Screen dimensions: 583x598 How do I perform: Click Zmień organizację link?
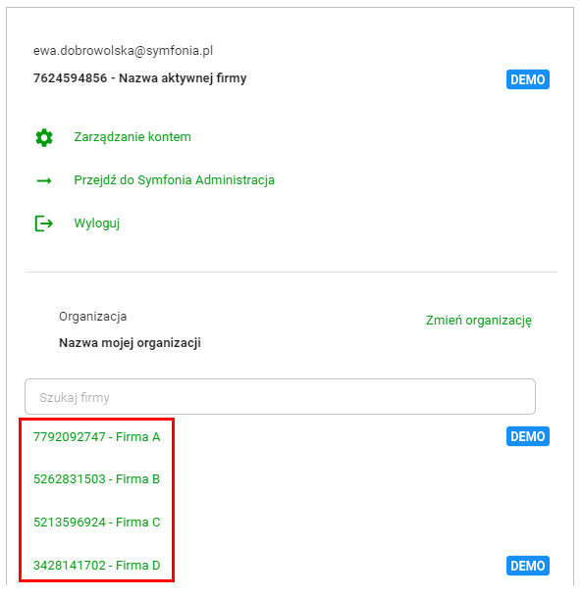tap(479, 321)
